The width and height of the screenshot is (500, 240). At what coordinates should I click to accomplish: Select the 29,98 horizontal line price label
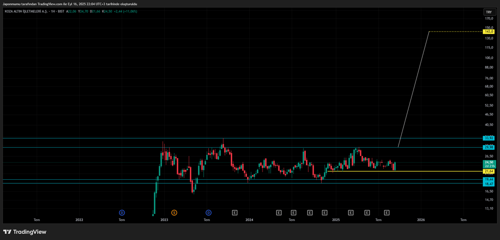pos(489,147)
